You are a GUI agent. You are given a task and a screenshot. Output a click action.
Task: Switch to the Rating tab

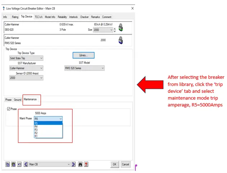click(x=15, y=17)
